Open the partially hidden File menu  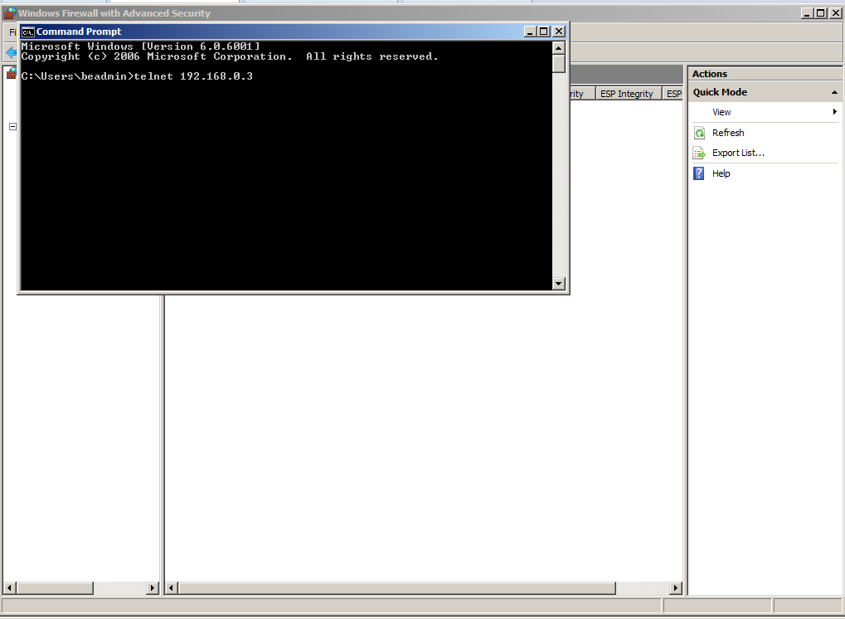[x=12, y=32]
